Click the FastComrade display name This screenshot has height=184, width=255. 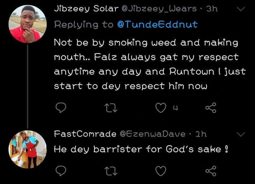85,134
